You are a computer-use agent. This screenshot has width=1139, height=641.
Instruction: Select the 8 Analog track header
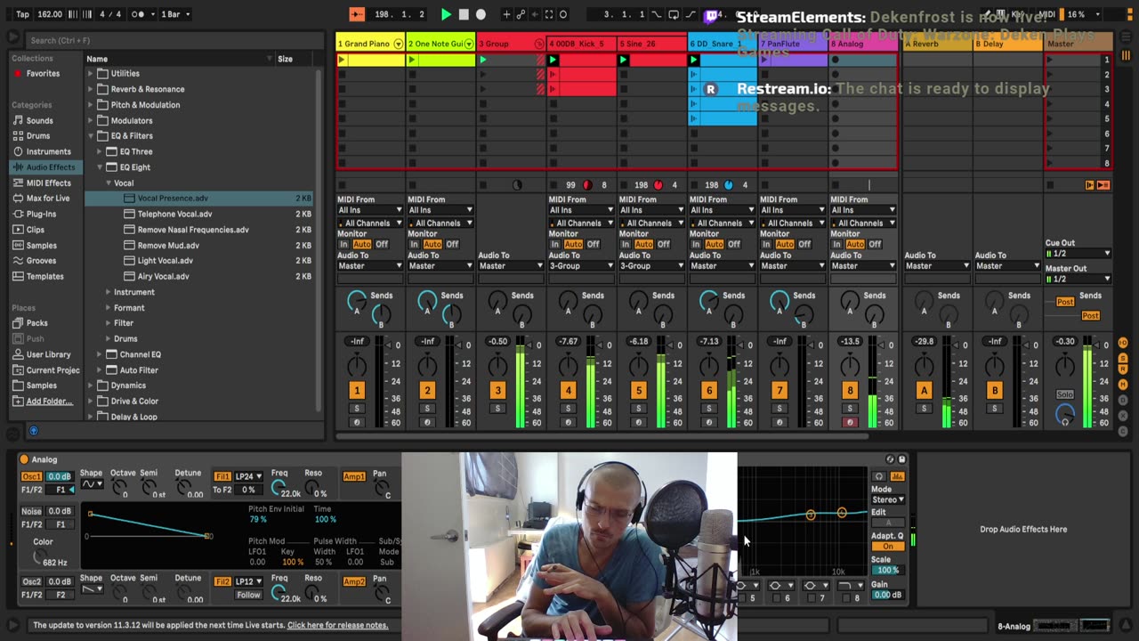pos(863,44)
